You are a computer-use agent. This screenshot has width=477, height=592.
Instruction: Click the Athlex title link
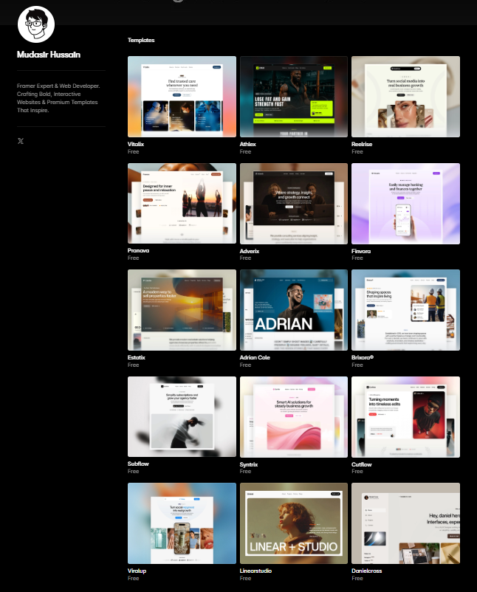point(248,144)
